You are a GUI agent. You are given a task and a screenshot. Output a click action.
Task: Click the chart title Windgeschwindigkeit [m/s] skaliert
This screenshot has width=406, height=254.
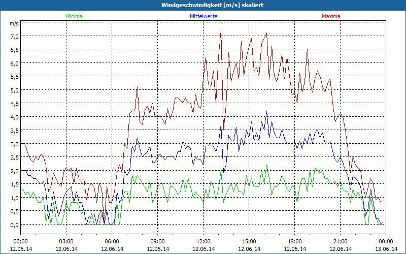point(212,5)
